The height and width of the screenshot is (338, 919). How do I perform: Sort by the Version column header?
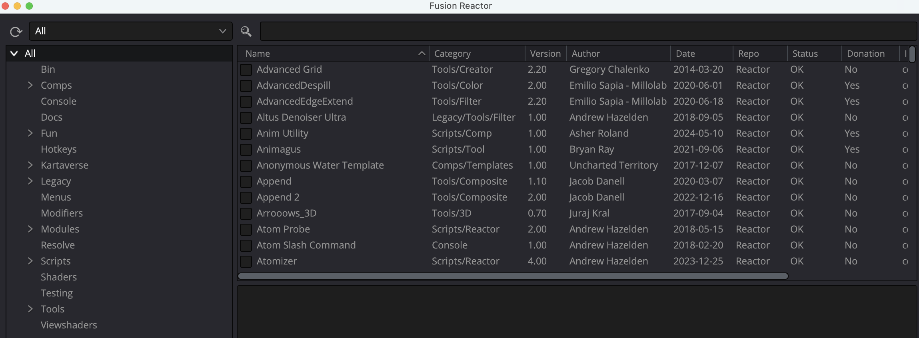[546, 54]
